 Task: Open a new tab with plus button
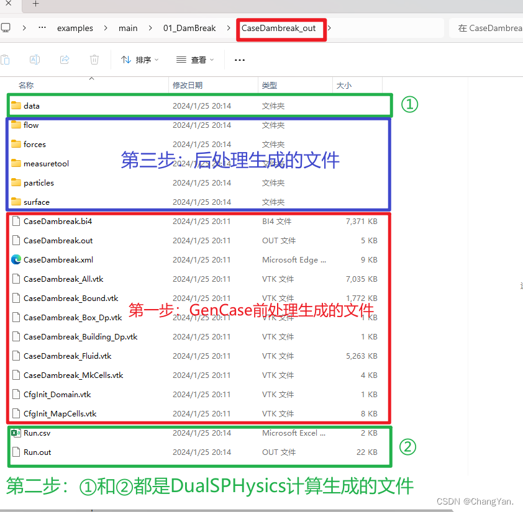pos(35,4)
